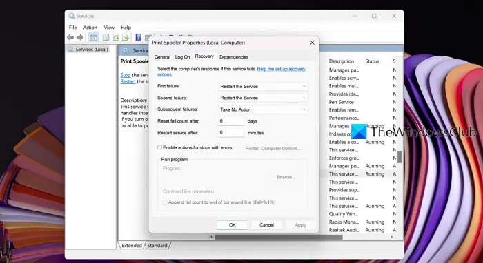This screenshot has width=483, height=263.
Task: Click the horizontal scrollbar in services list
Action: (279, 237)
